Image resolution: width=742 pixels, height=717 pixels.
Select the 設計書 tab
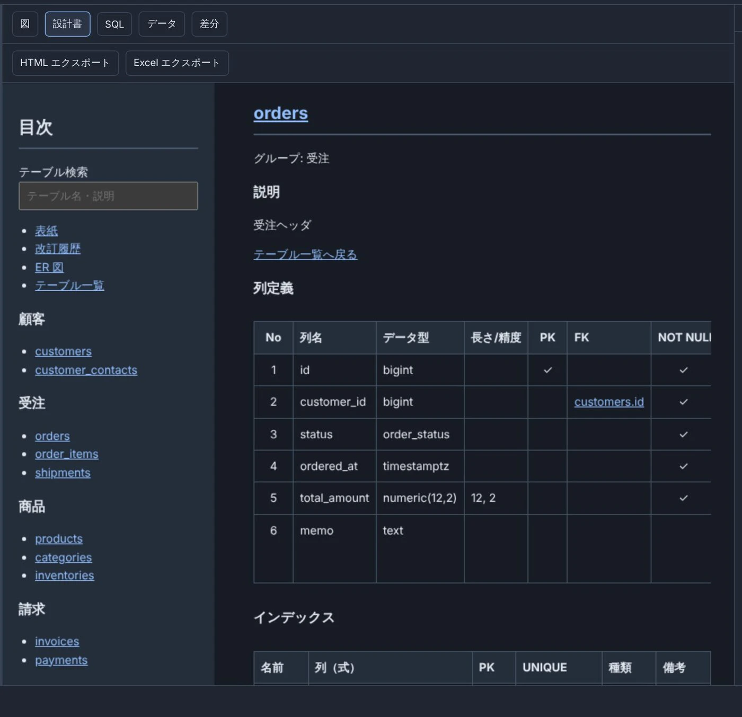[67, 24]
